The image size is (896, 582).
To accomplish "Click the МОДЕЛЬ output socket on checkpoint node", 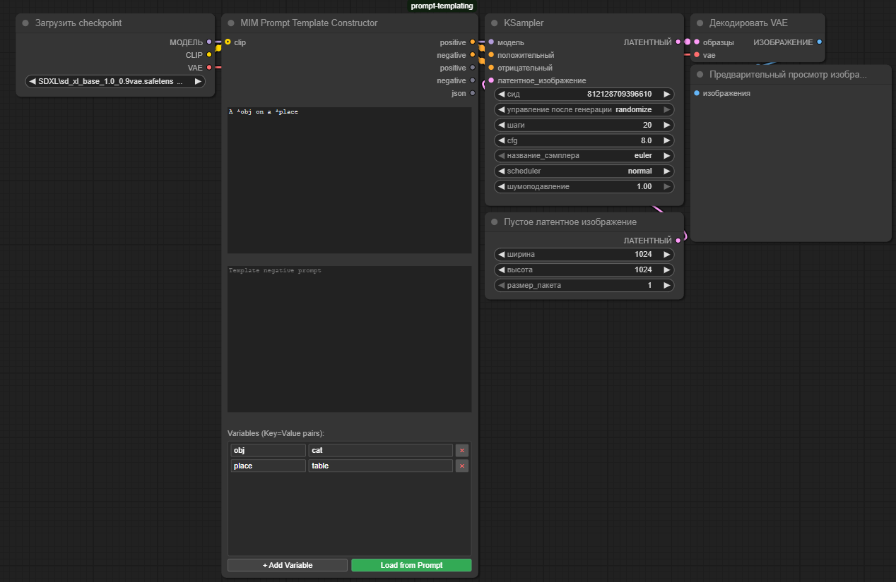I will [209, 42].
